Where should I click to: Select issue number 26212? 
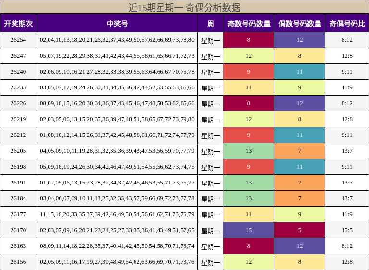click(18, 135)
